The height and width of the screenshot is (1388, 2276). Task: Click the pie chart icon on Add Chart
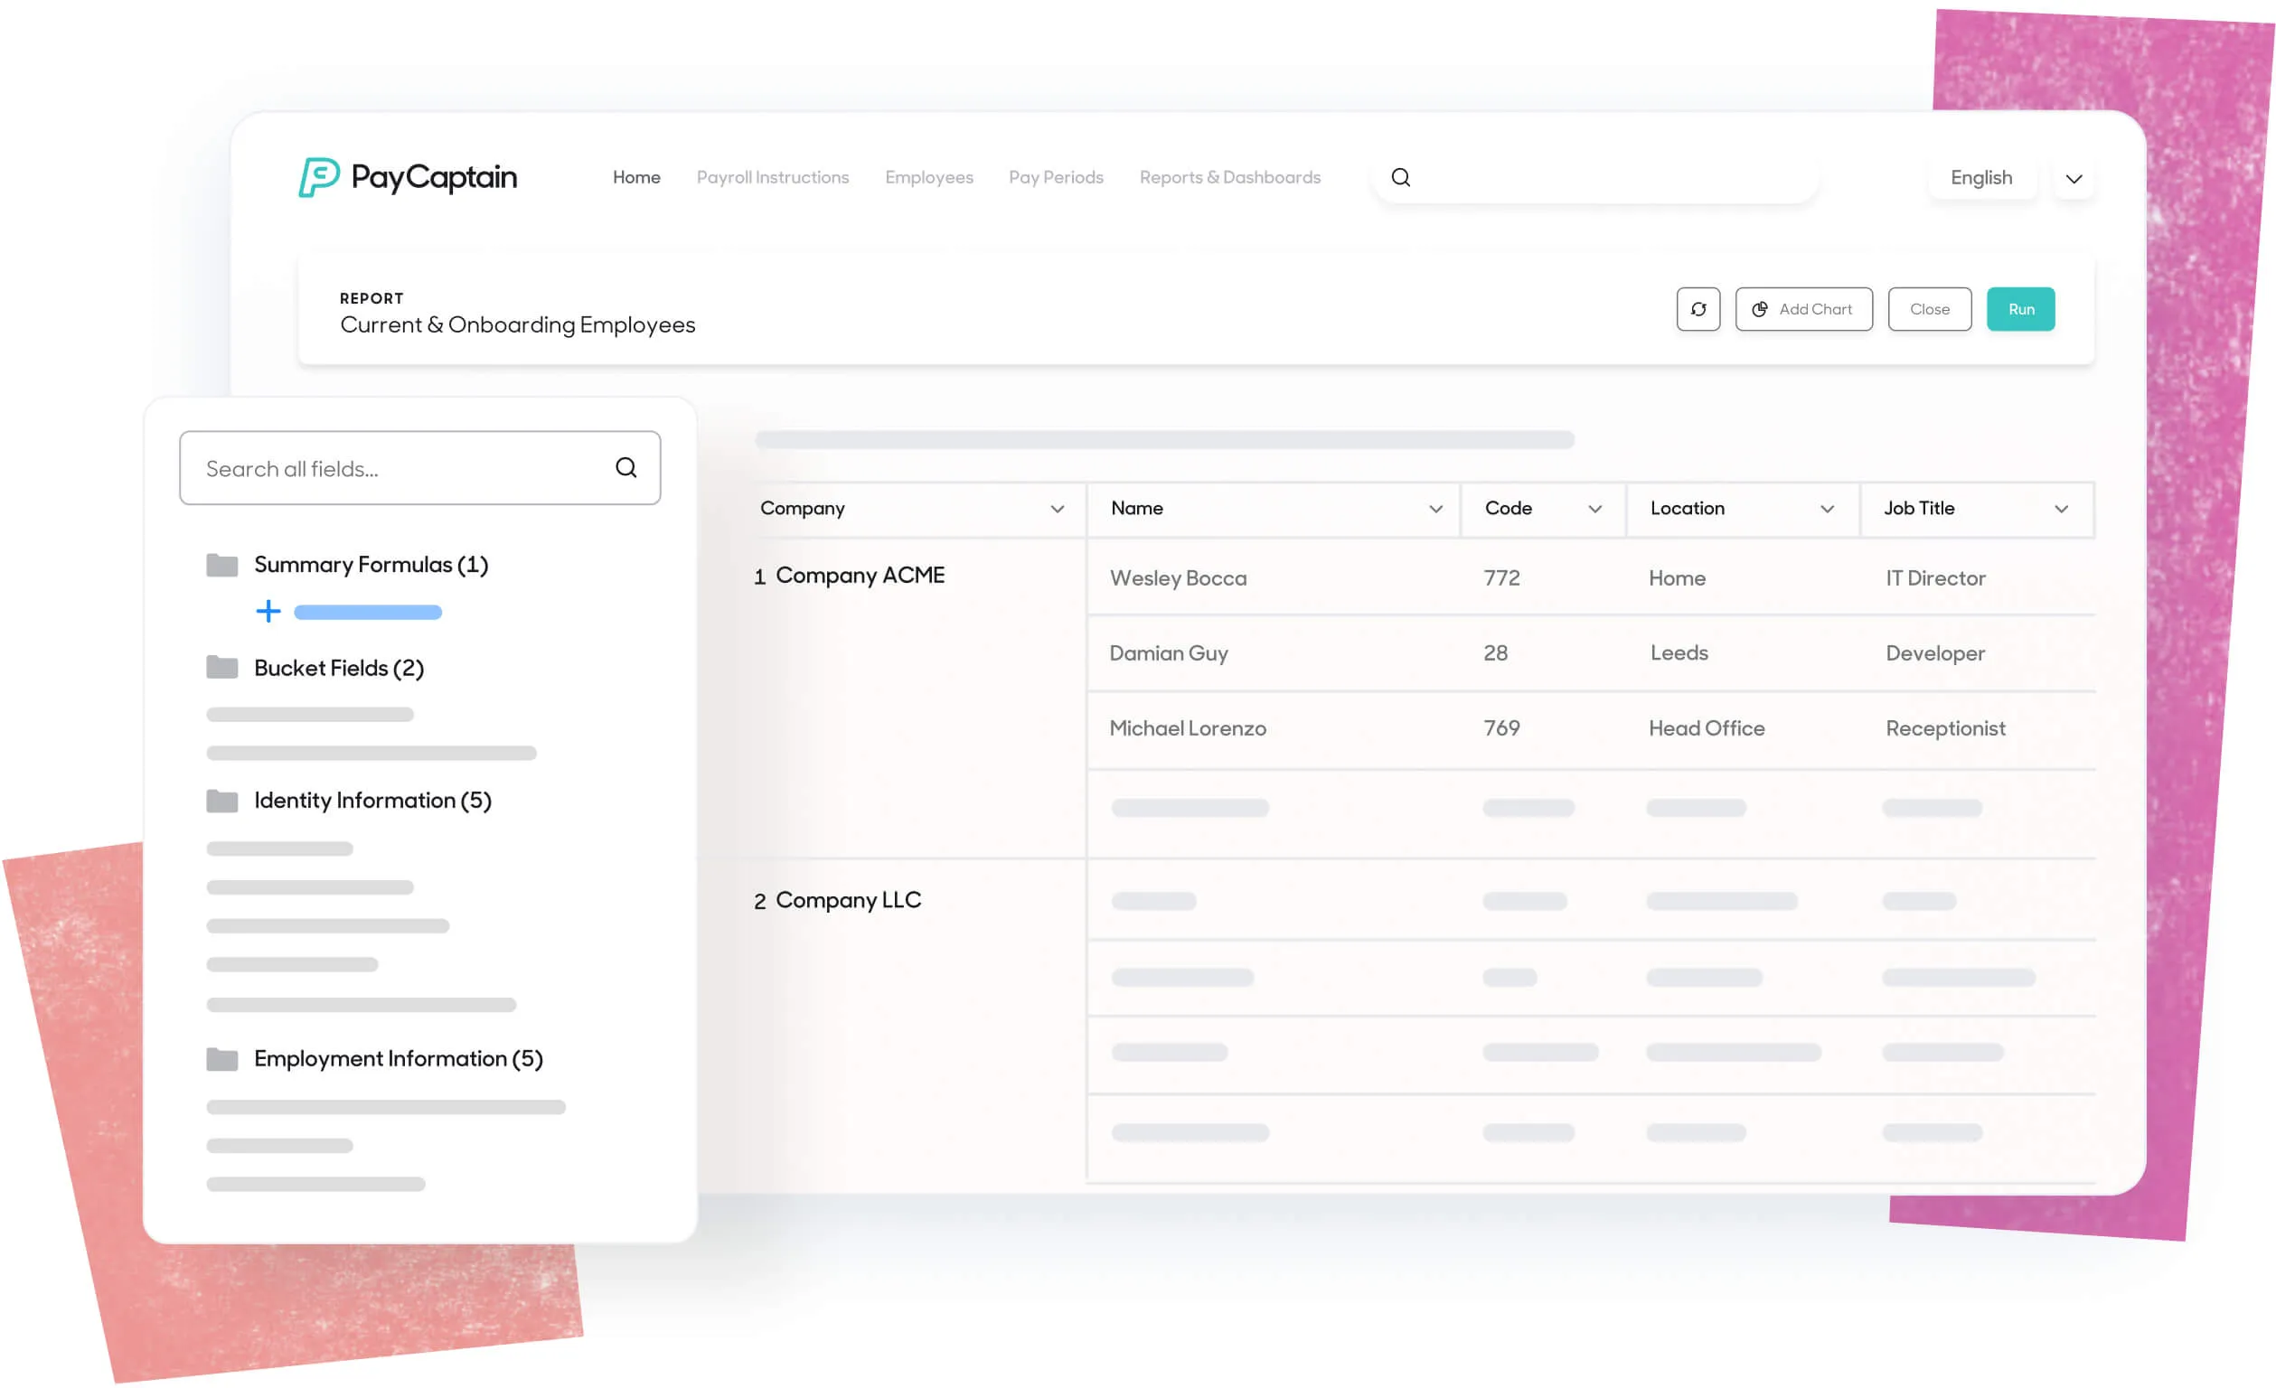(1761, 309)
